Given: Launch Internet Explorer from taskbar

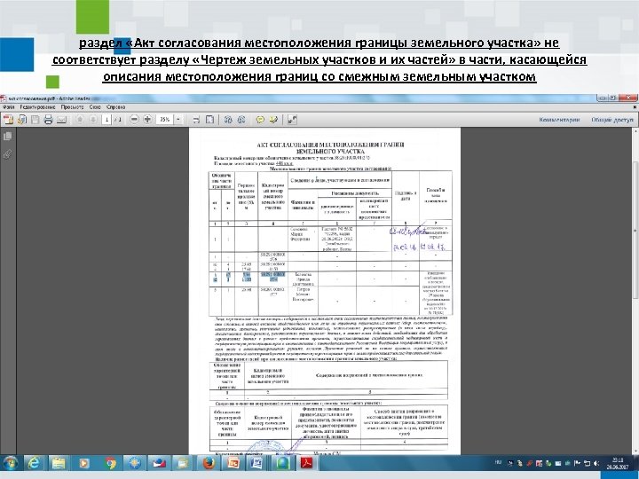Looking at the screenshot, I should 35,464.
